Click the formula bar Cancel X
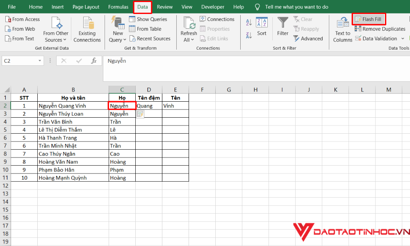The width and height of the screenshot is (410, 246). [x=64, y=61]
